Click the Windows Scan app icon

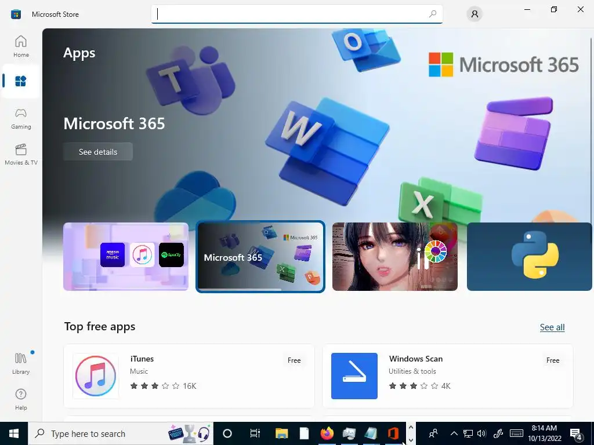pyautogui.click(x=354, y=375)
